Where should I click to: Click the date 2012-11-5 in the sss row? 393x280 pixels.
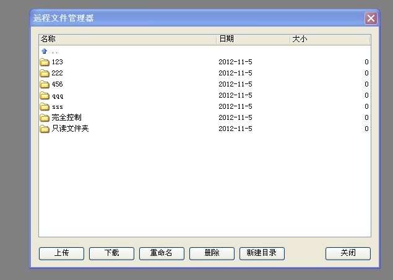coord(235,106)
